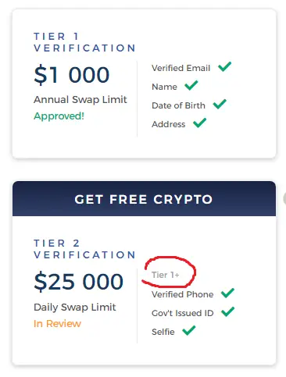Click the Tier 1 Verification heading
The image size is (286, 377).
84,42
